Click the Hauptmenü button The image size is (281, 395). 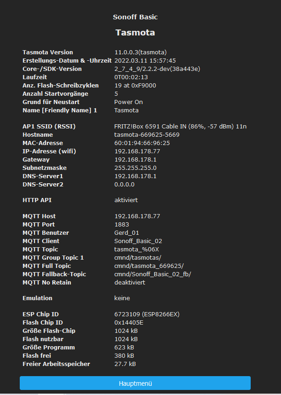tap(135, 383)
